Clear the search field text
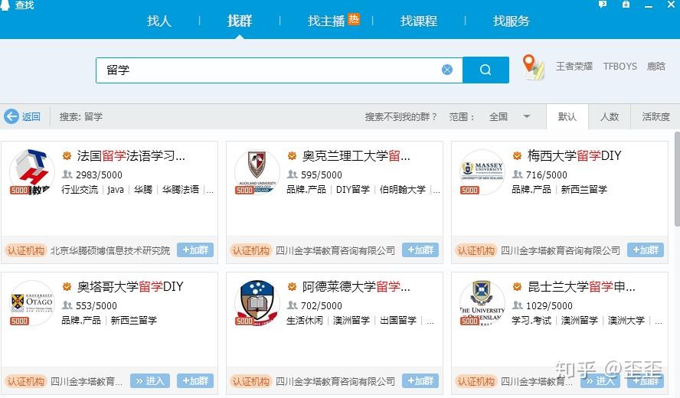 click(x=447, y=70)
